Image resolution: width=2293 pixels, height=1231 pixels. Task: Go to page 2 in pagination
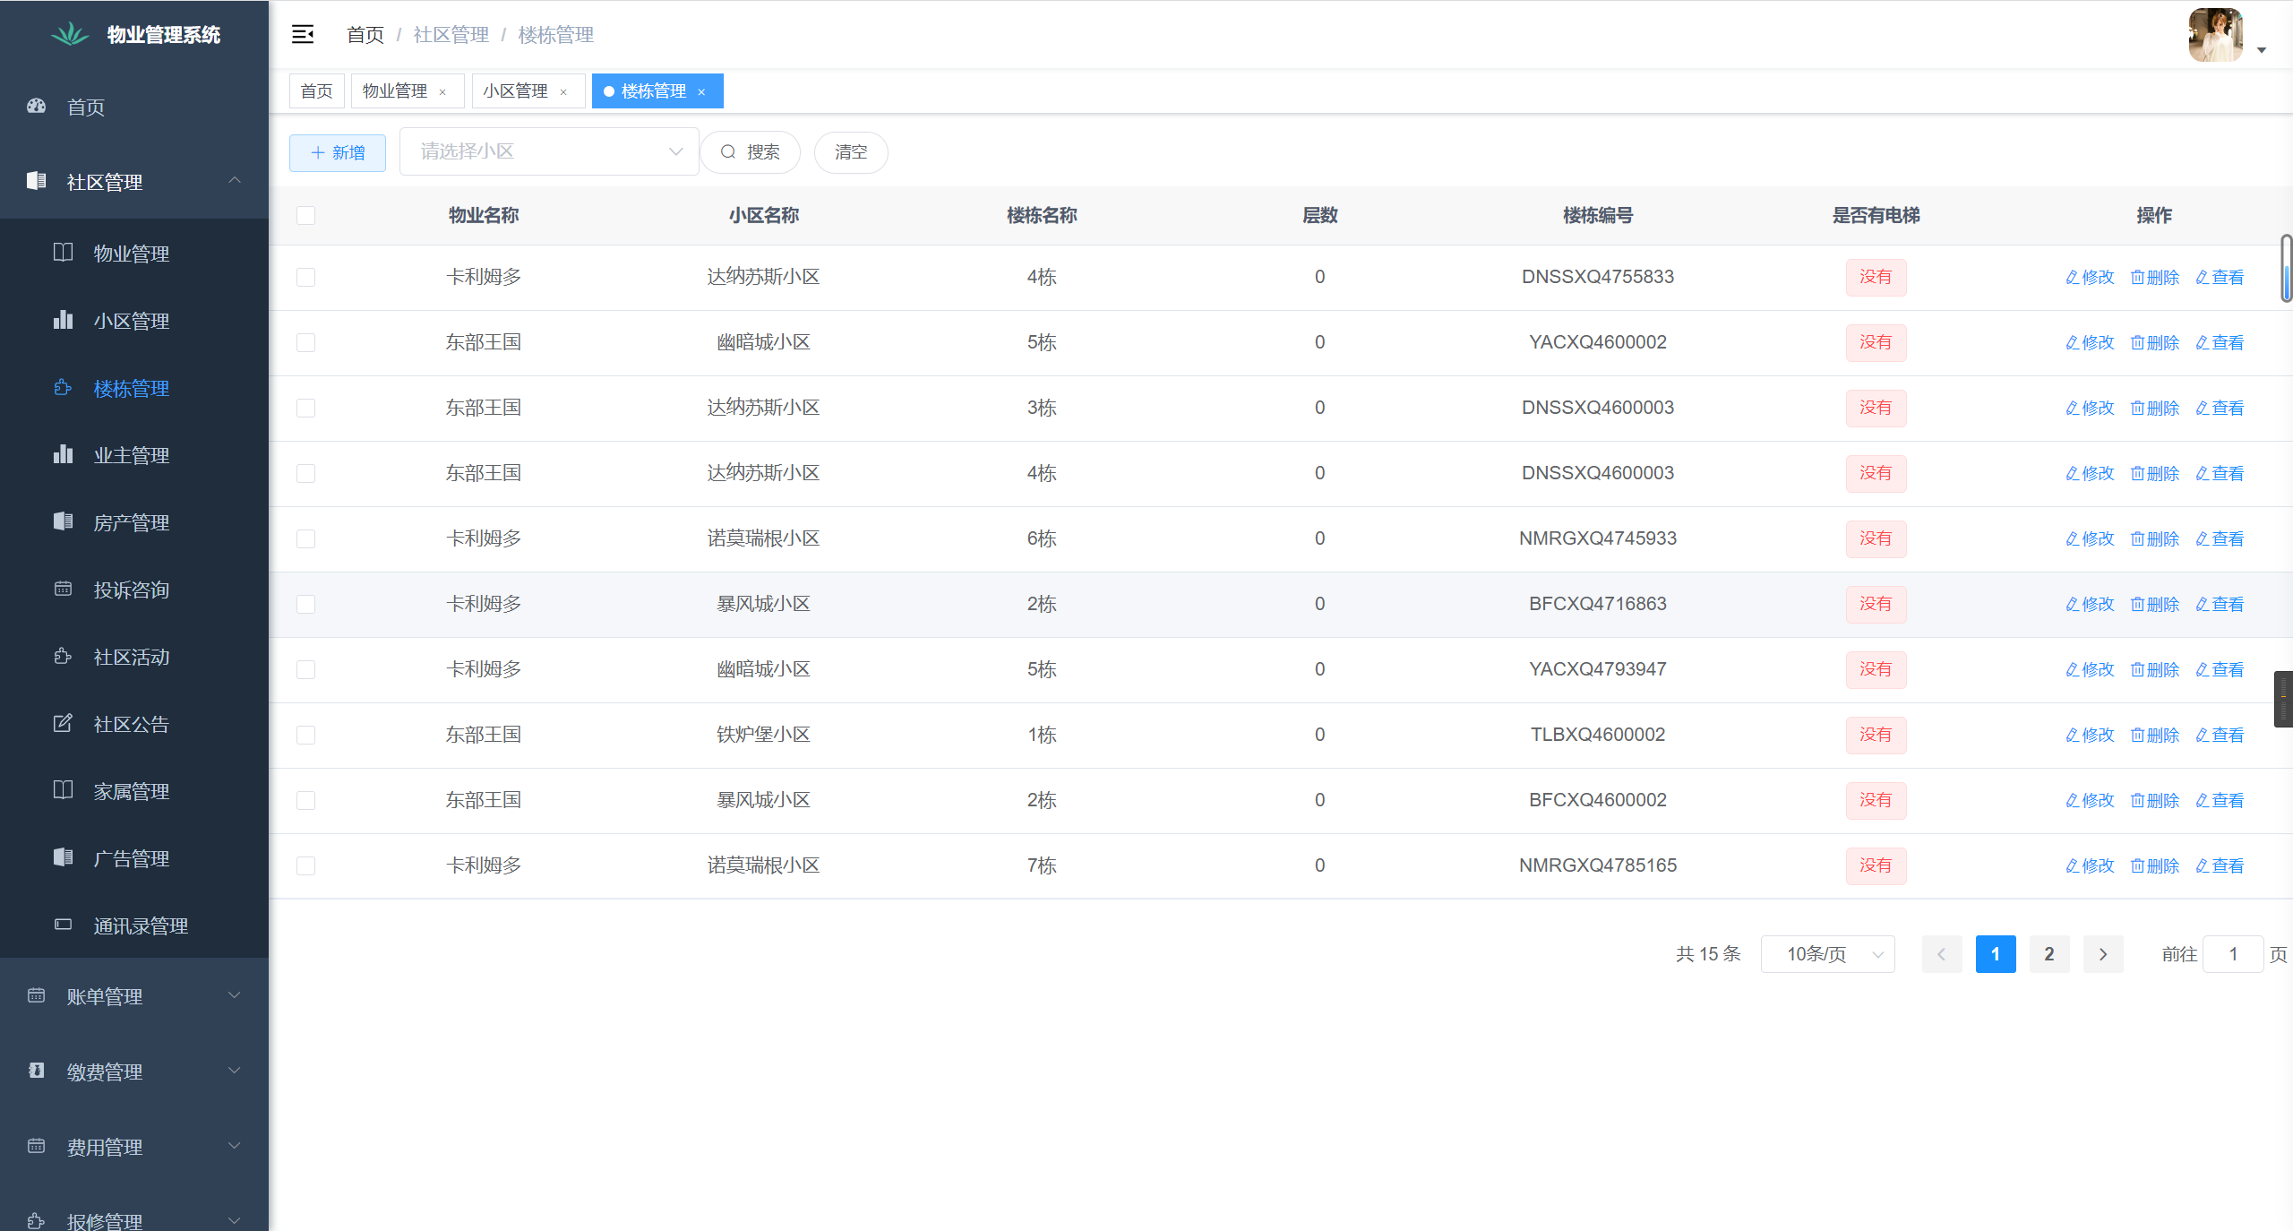[2049, 954]
